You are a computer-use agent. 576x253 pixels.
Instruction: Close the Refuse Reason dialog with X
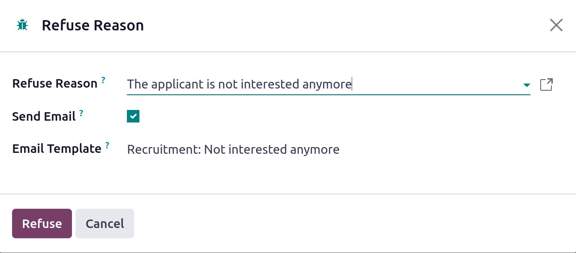click(x=556, y=25)
